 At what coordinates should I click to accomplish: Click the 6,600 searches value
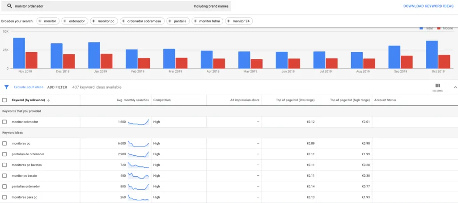(122, 143)
